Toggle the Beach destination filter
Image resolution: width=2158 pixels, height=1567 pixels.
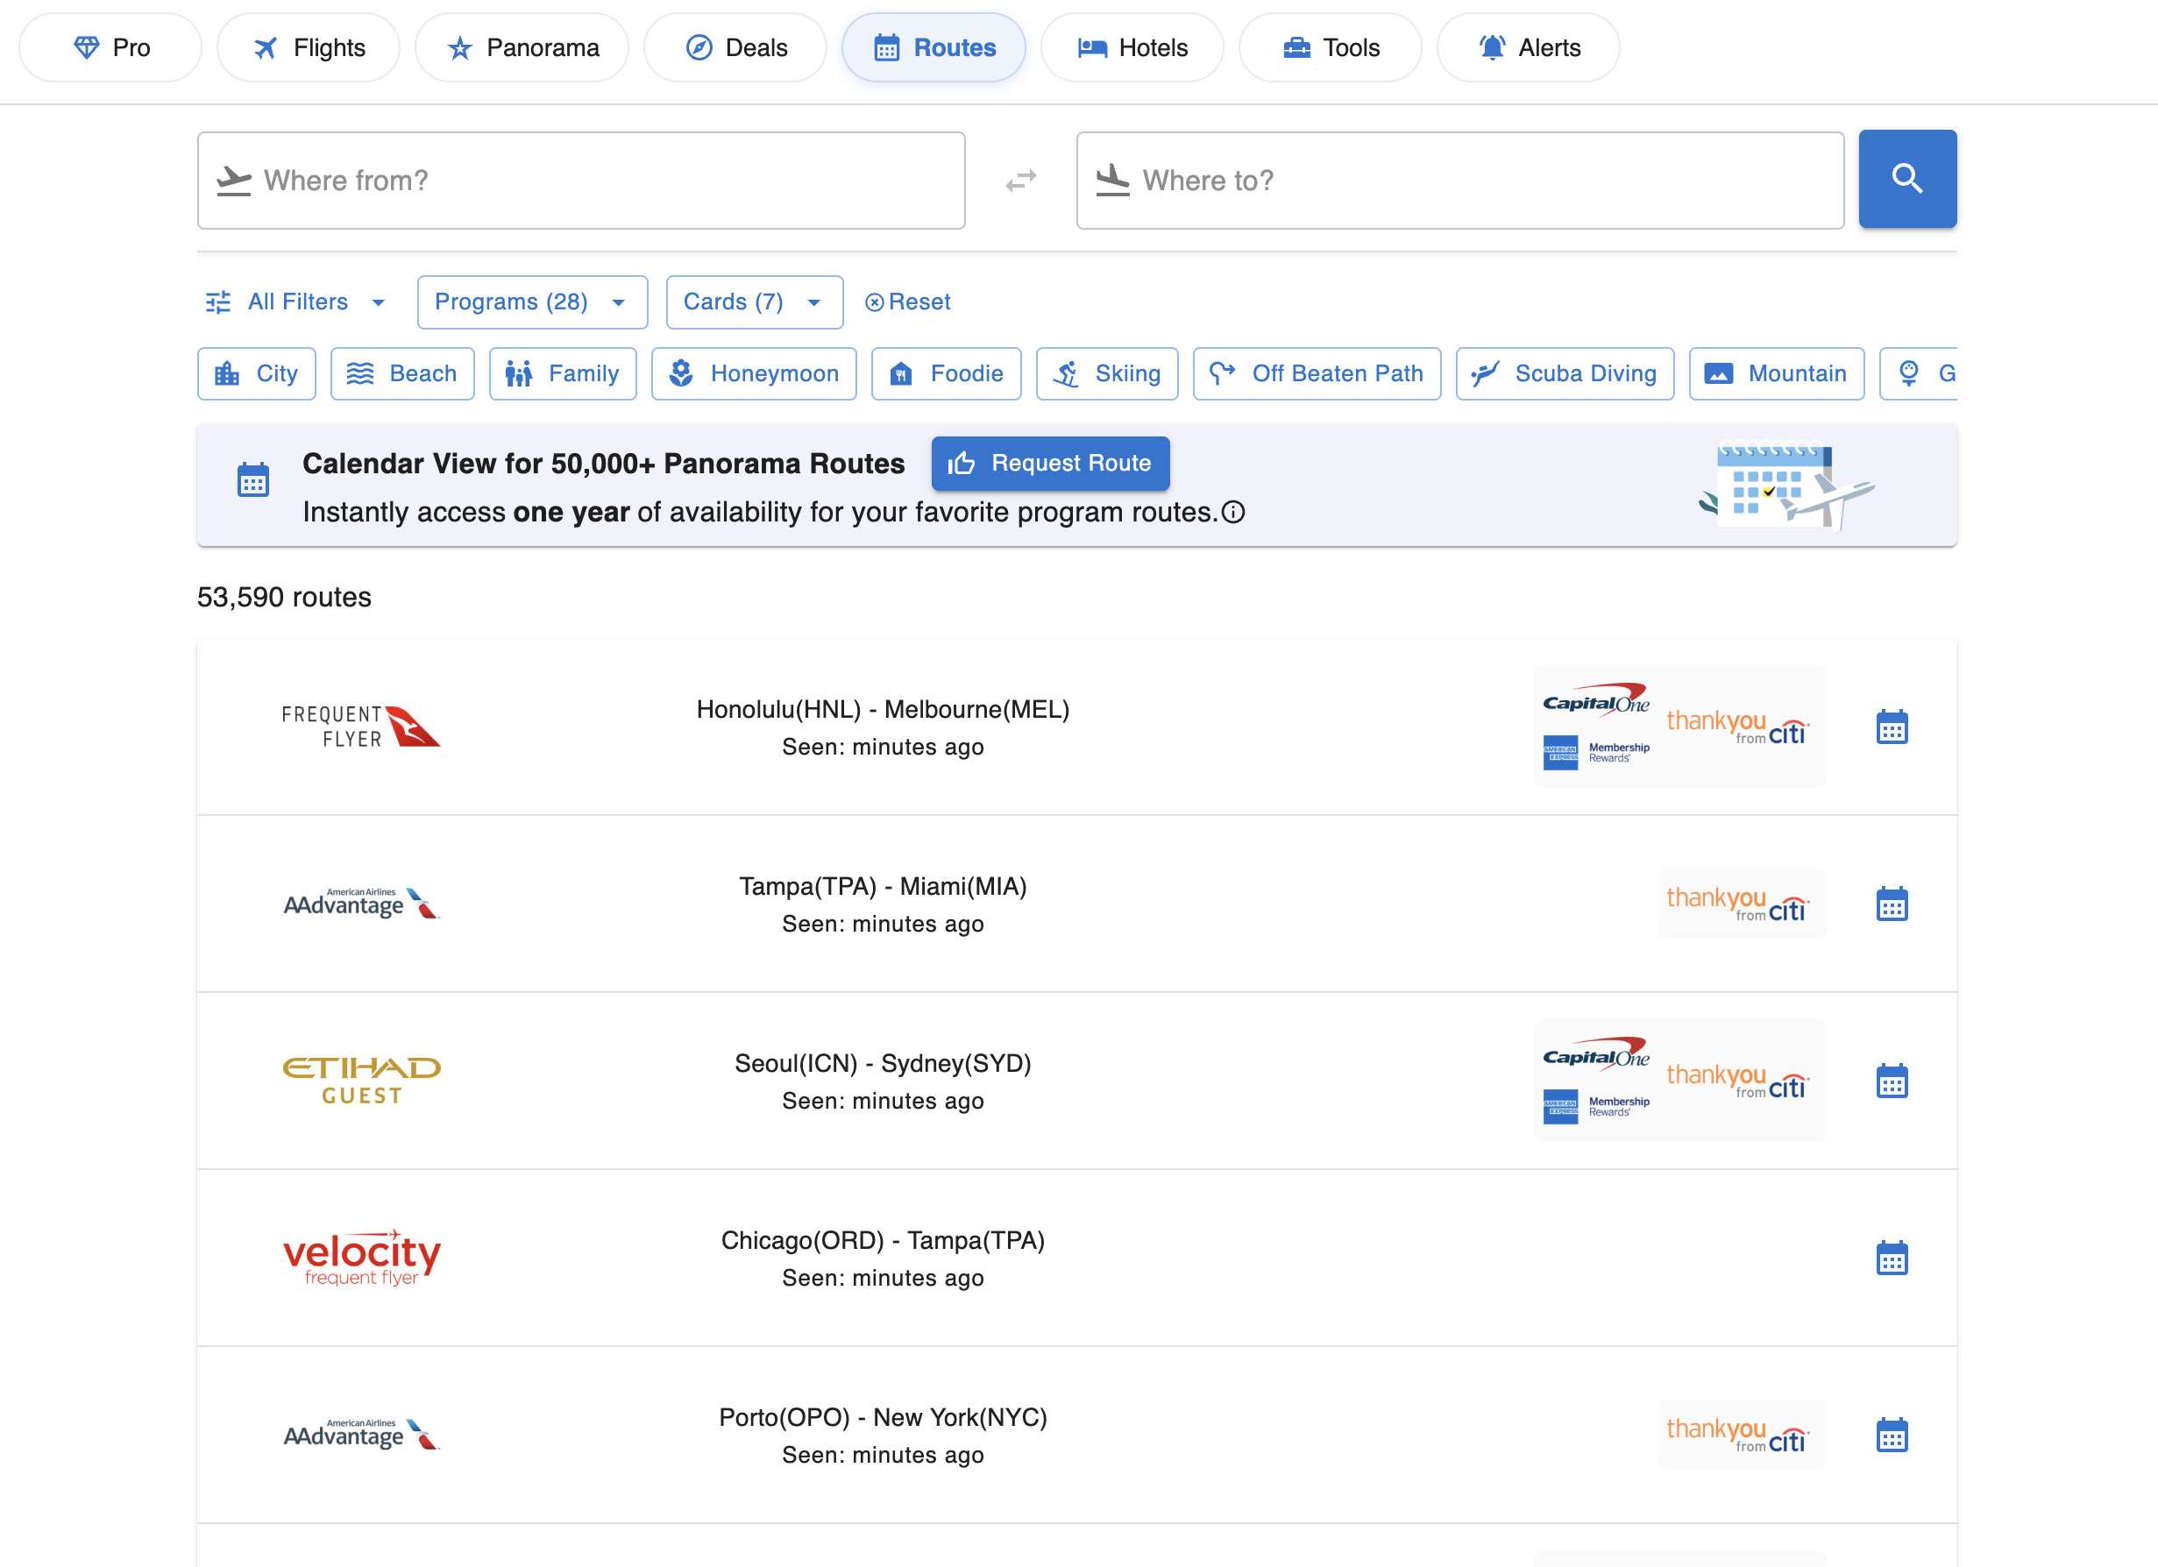tap(401, 374)
